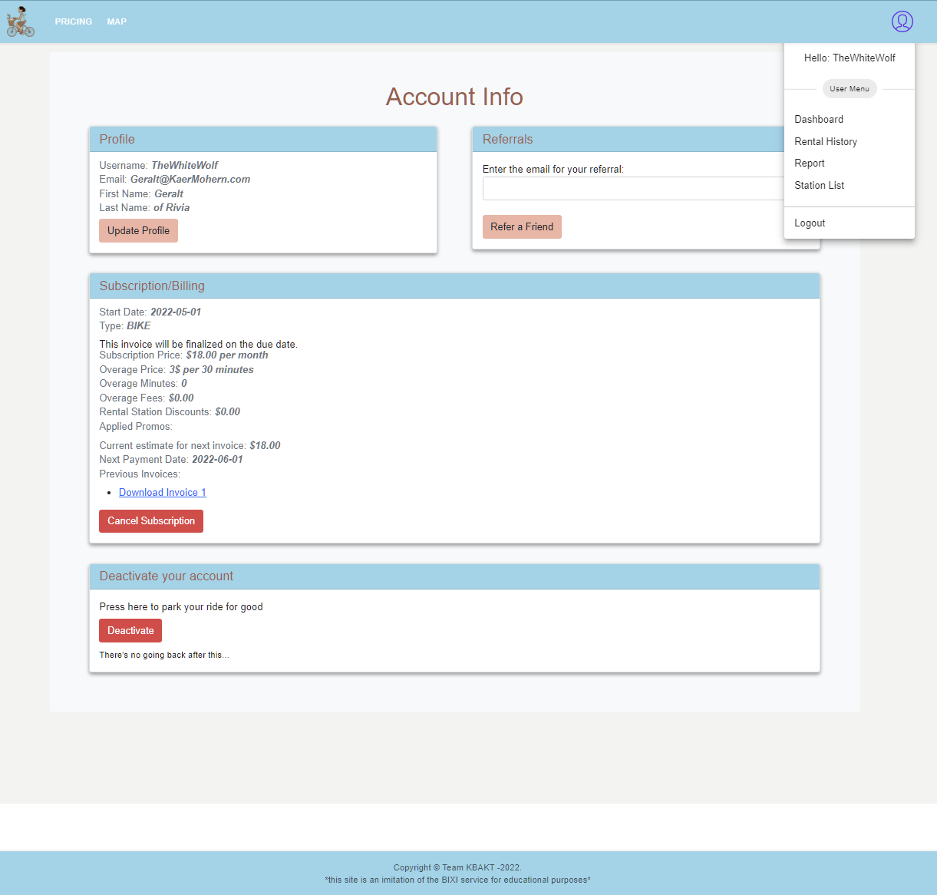Cancel the current subscription

coord(150,520)
